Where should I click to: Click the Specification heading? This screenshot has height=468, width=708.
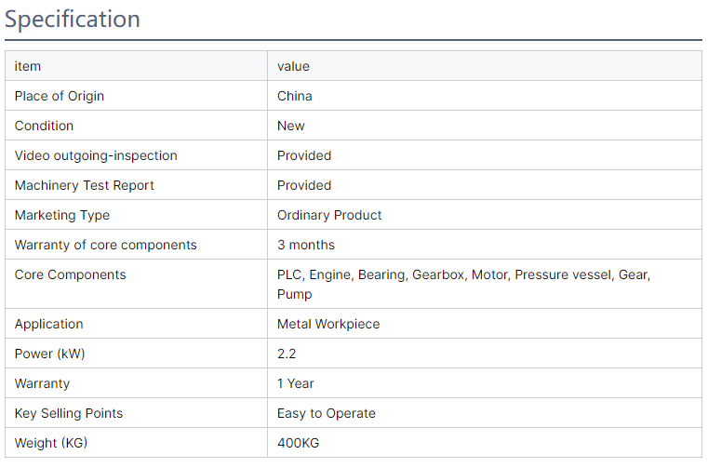(x=73, y=19)
